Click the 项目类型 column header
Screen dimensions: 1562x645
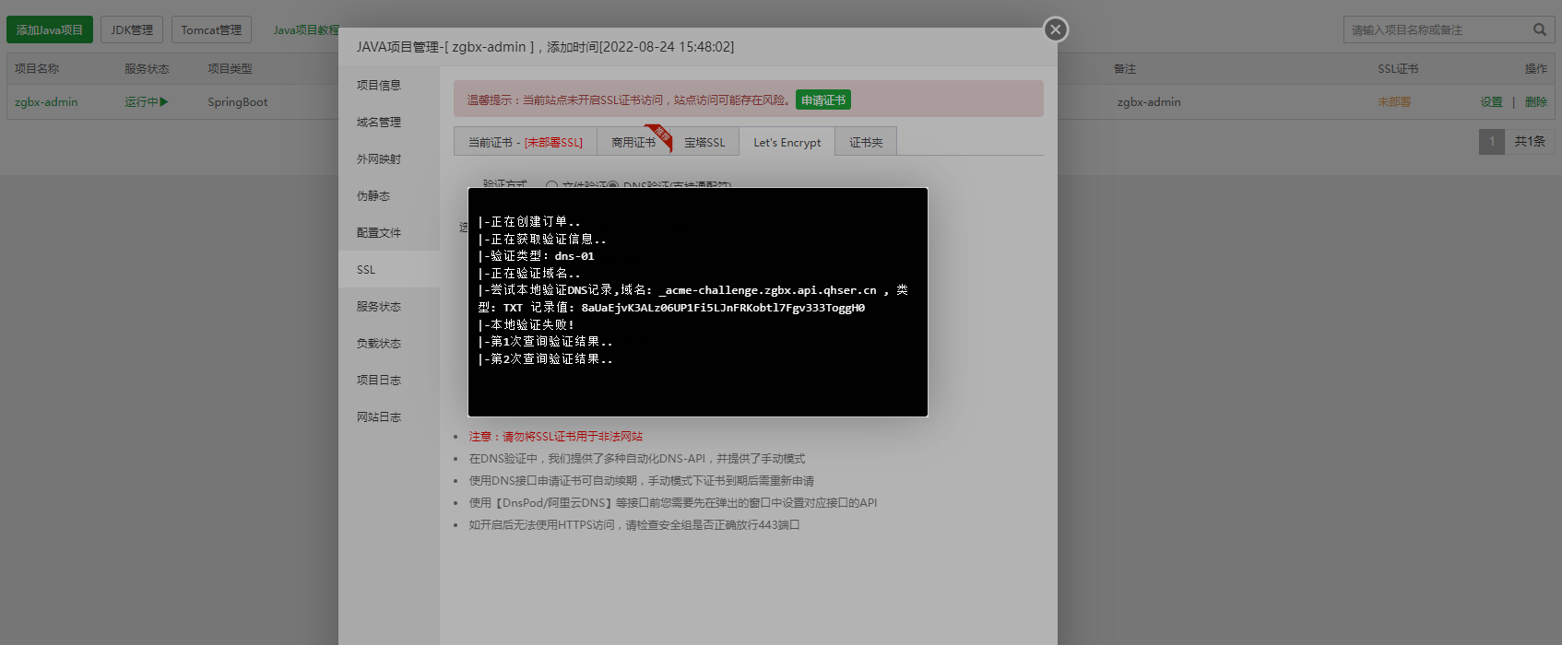point(230,69)
